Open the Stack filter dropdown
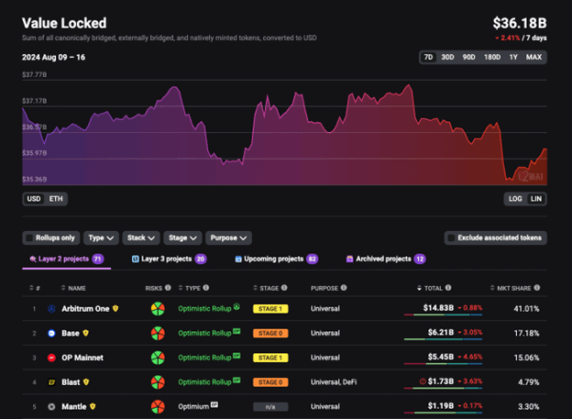The height and width of the screenshot is (419, 572). 141,238
